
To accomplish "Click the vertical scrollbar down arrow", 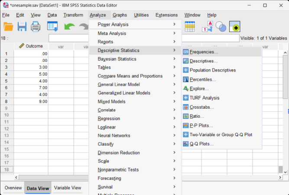I will [x=285, y=172].
